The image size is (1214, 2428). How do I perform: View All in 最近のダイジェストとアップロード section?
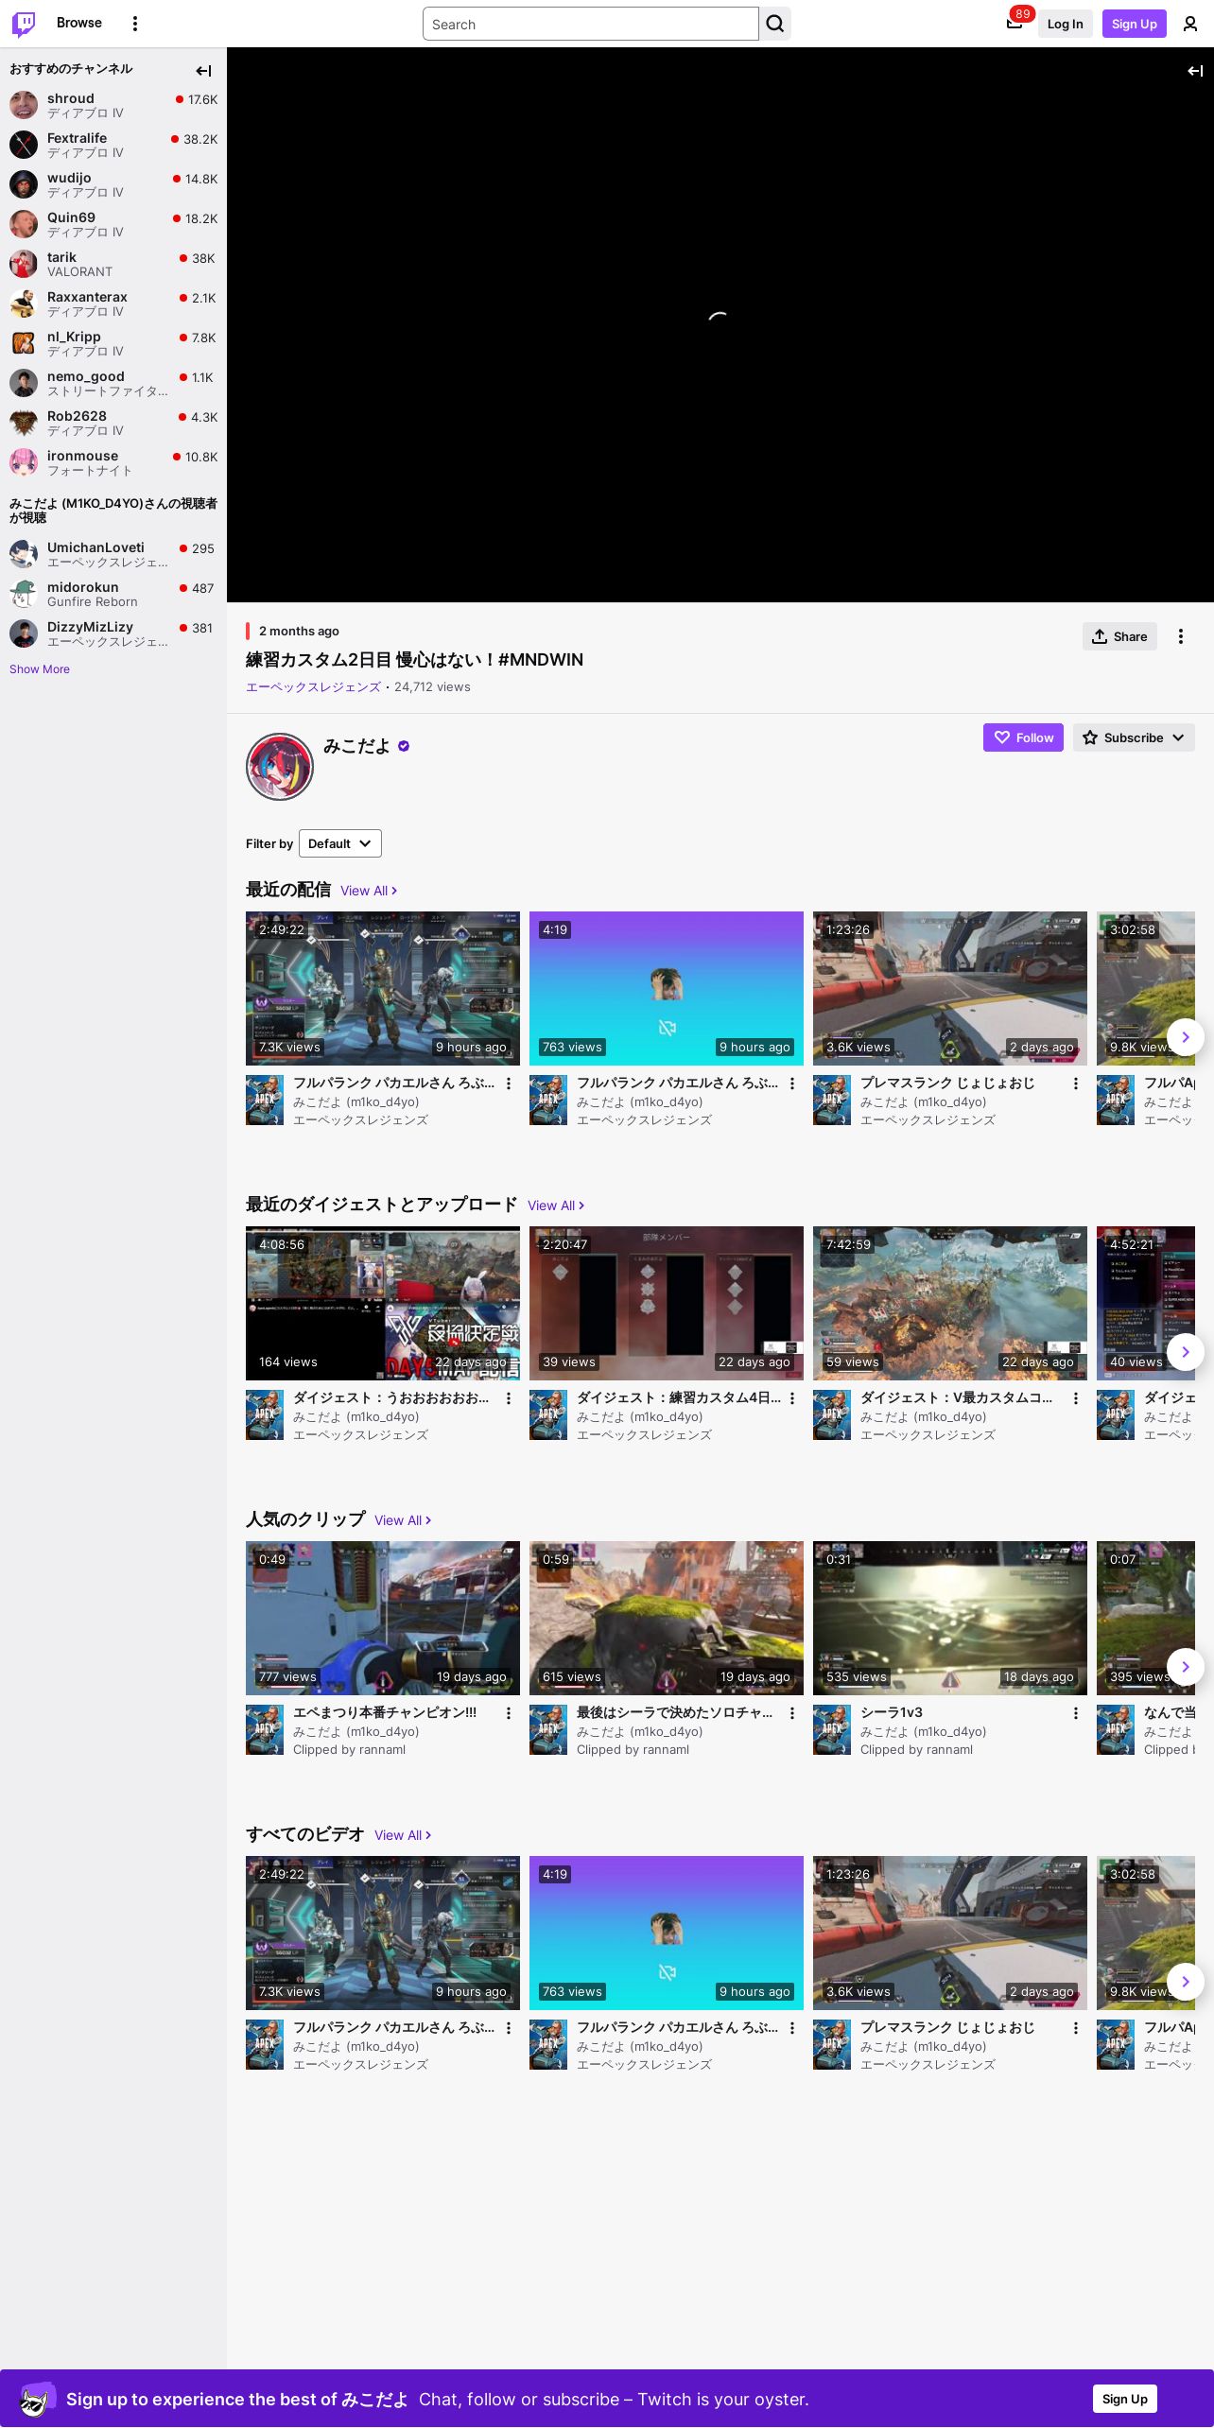[x=556, y=1205]
